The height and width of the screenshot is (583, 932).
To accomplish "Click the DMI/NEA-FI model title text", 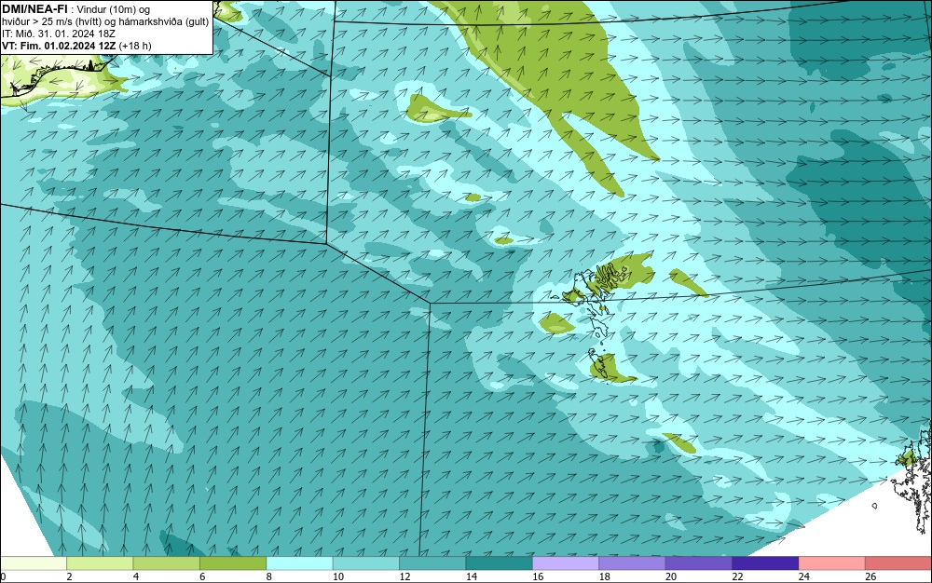I will pos(35,8).
